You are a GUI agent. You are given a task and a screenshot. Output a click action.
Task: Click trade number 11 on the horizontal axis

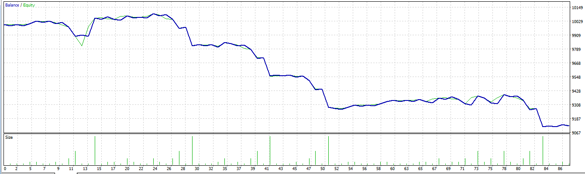pyautogui.click(x=71, y=168)
